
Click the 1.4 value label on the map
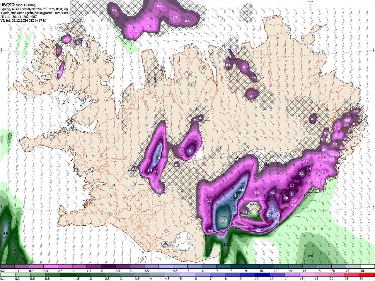(257, 193)
